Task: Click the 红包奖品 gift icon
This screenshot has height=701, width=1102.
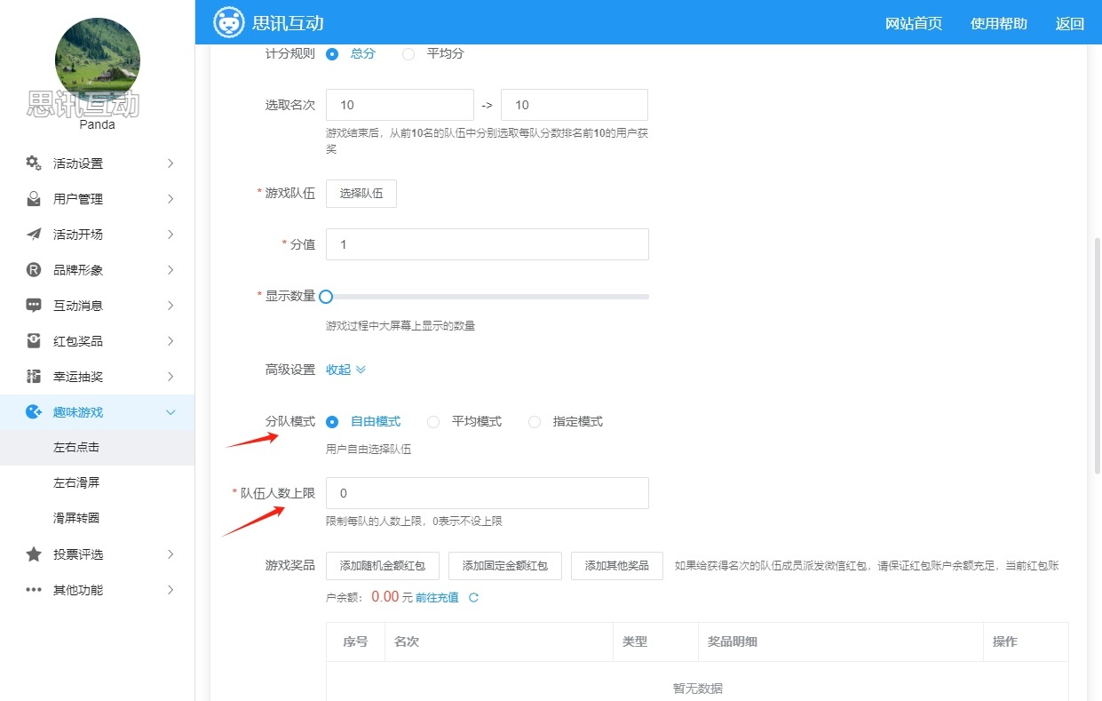Action: [x=34, y=340]
